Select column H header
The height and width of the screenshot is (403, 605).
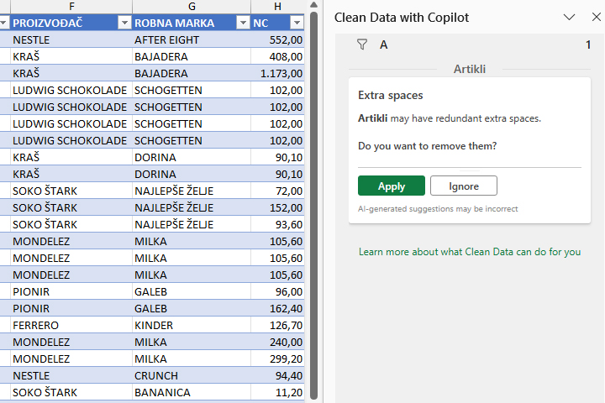click(277, 6)
